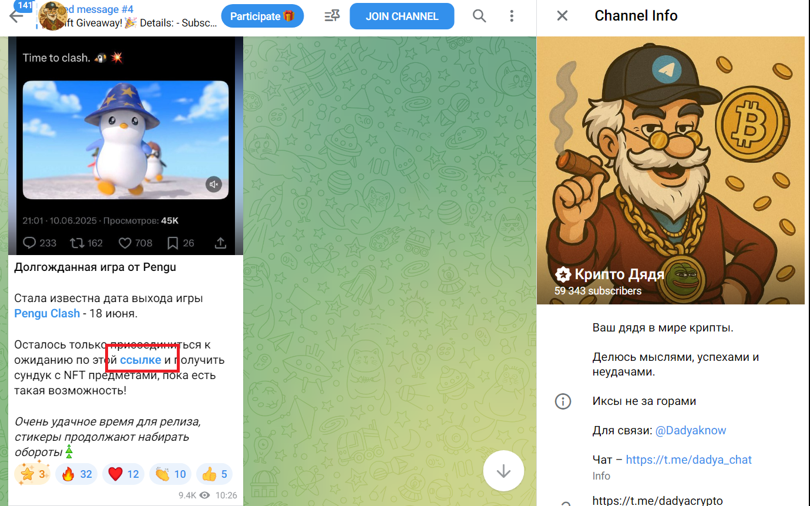The width and height of the screenshot is (810, 506).
Task: Click the "Крипто Дядя" channel name
Action: click(x=620, y=274)
